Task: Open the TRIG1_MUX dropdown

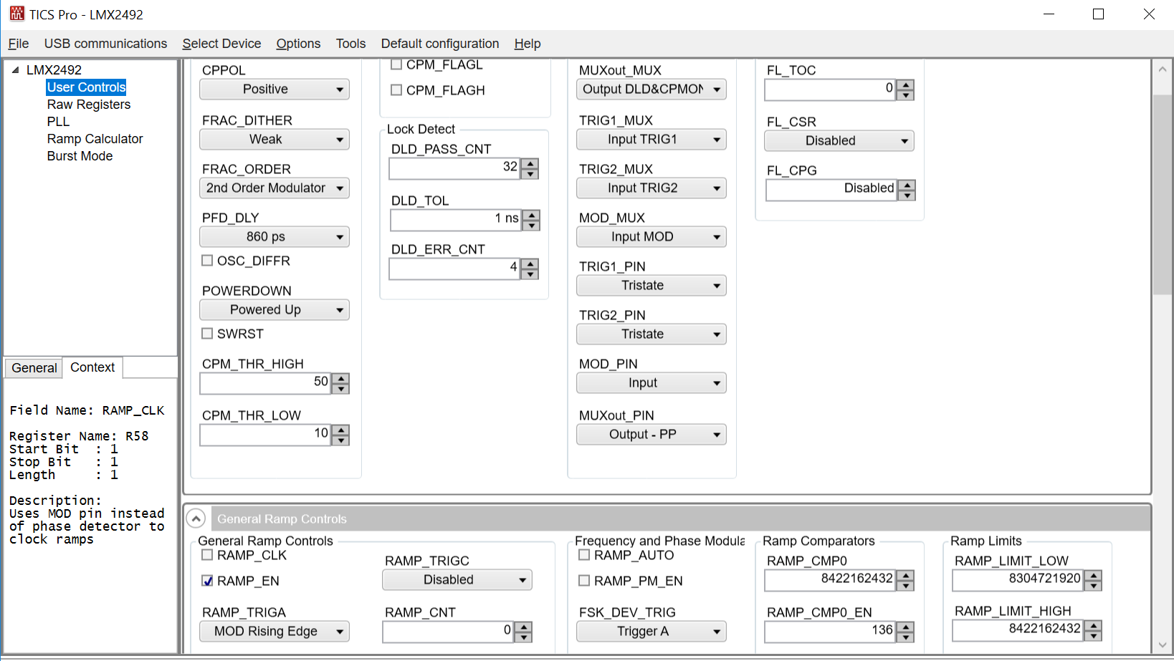Action: [652, 140]
